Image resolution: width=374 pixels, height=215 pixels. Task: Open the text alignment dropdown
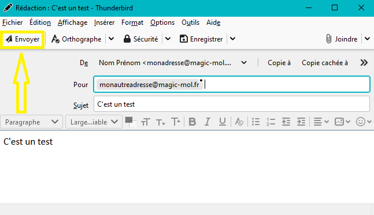click(x=321, y=122)
